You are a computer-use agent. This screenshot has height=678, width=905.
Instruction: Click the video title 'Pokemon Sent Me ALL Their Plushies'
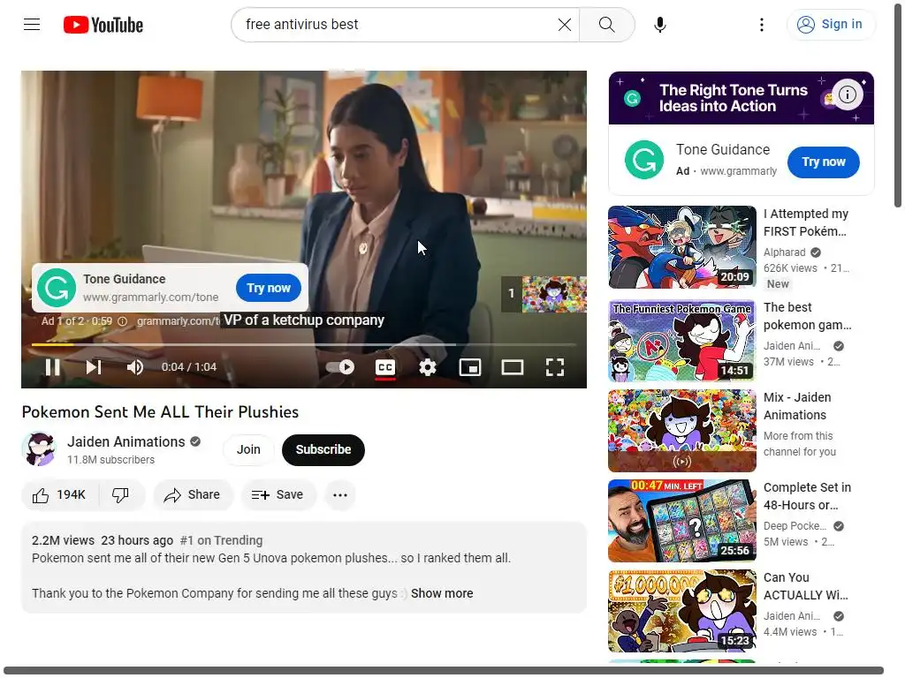point(160,411)
